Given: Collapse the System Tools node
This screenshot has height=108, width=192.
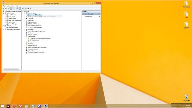Looking at the screenshot, I should [x=4, y=13].
